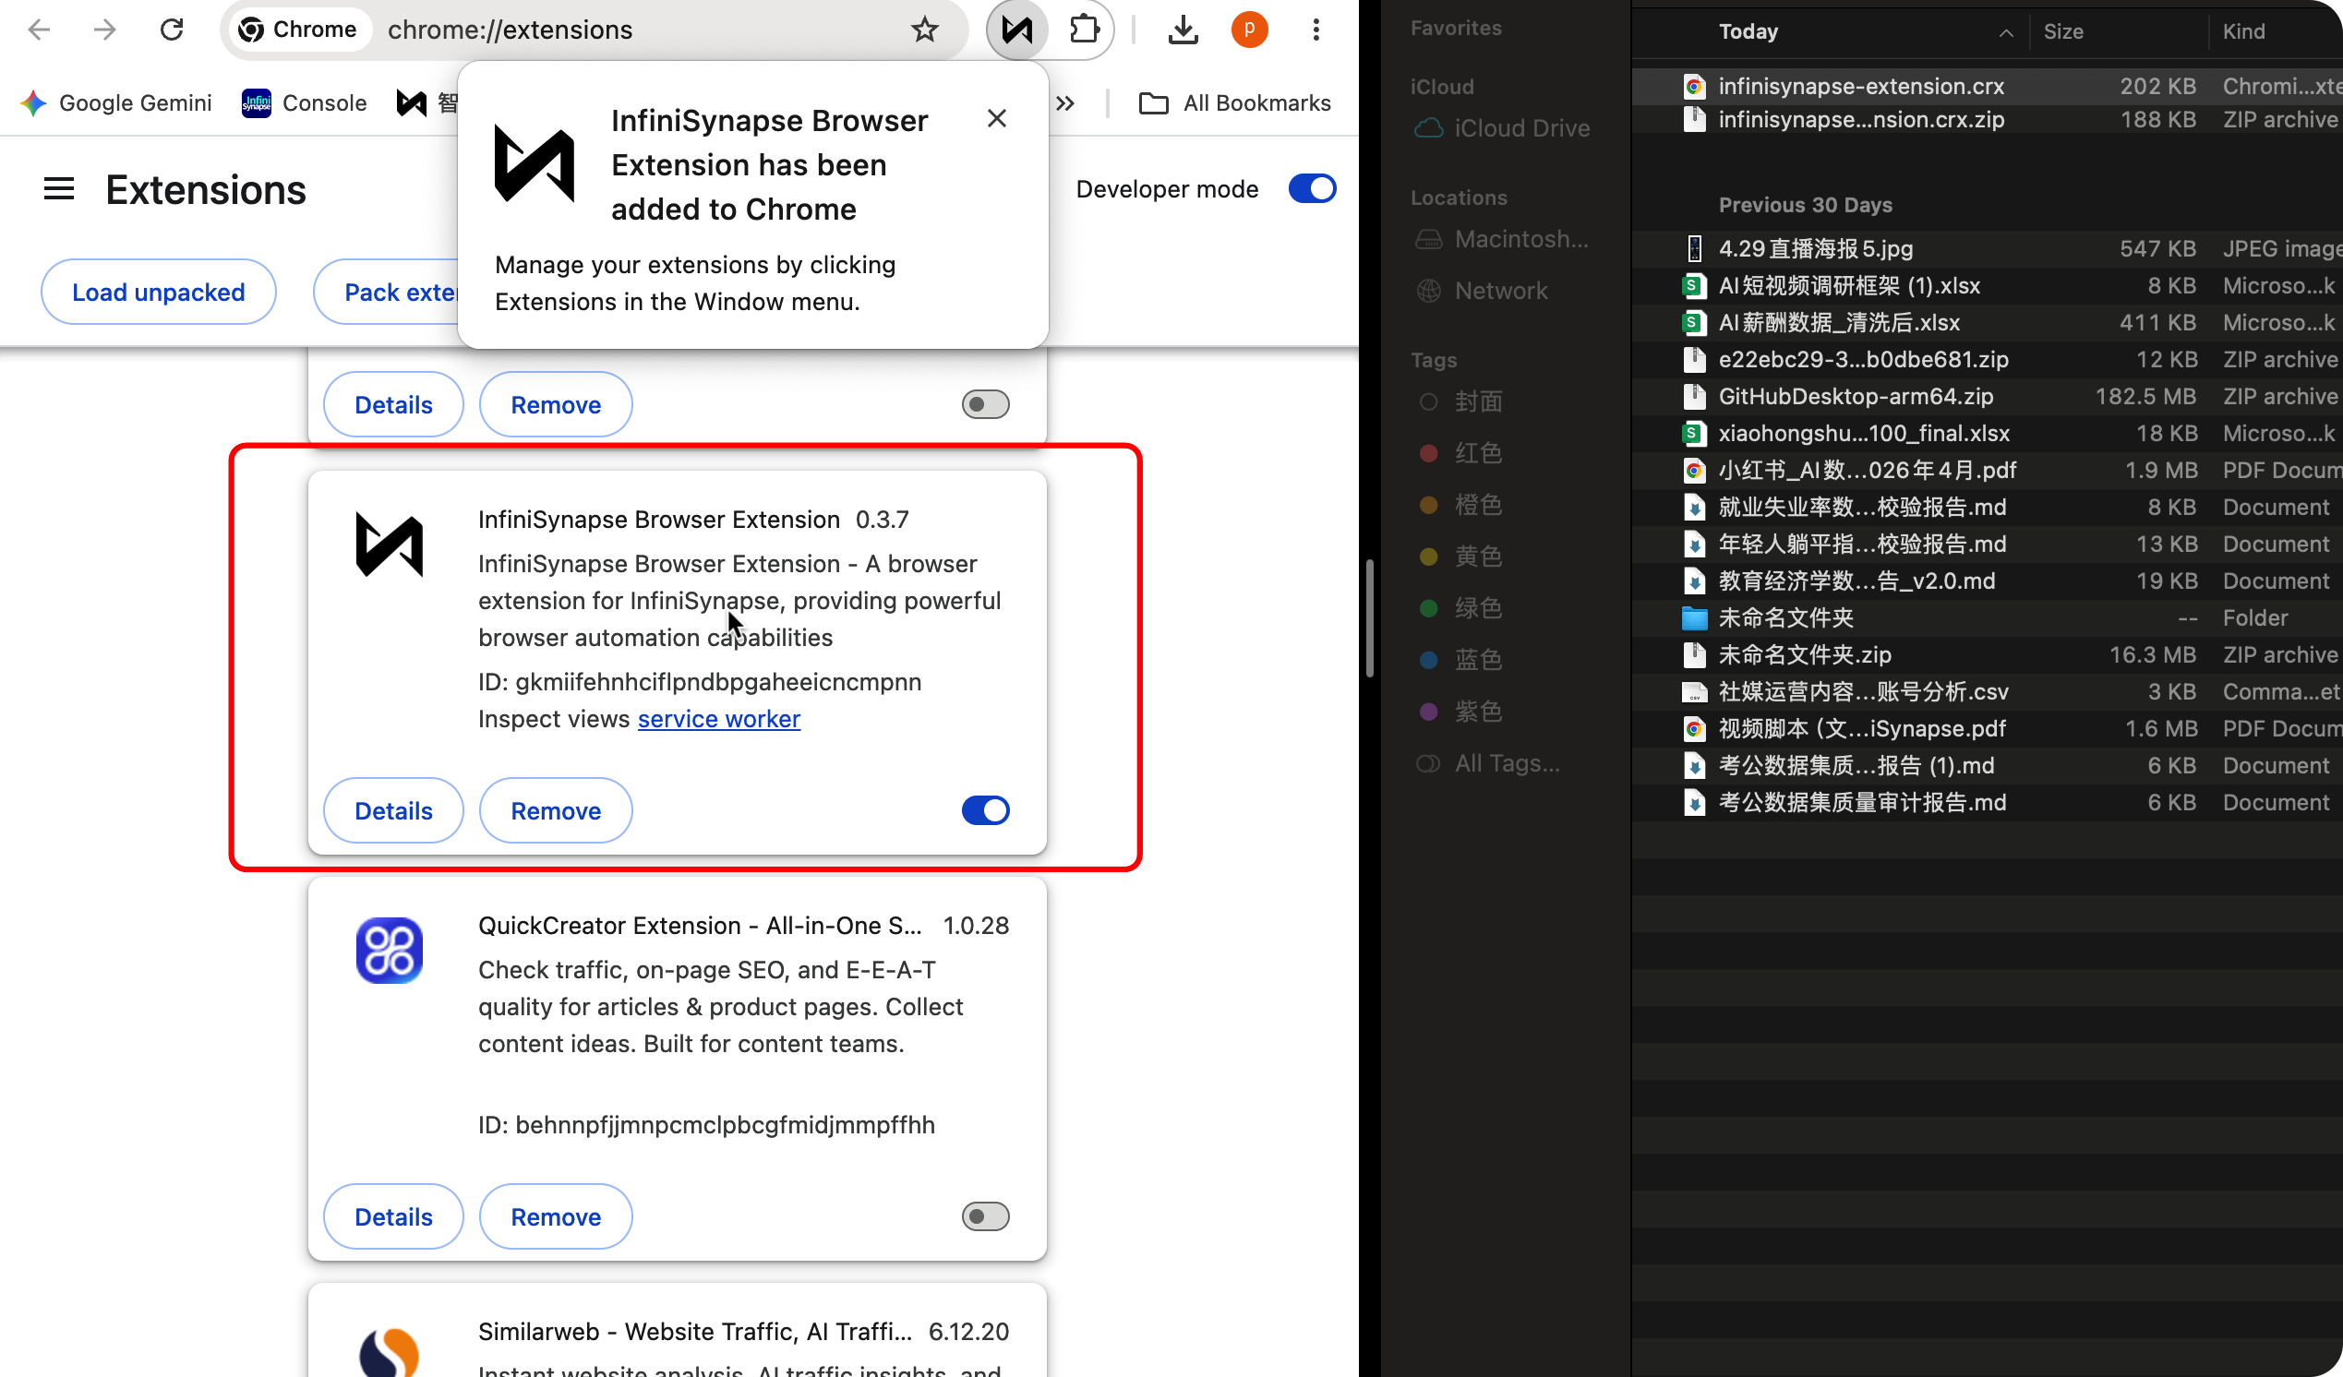The height and width of the screenshot is (1377, 2343).
Task: Select the orange 橙色 tag in Finder
Action: 1461,505
